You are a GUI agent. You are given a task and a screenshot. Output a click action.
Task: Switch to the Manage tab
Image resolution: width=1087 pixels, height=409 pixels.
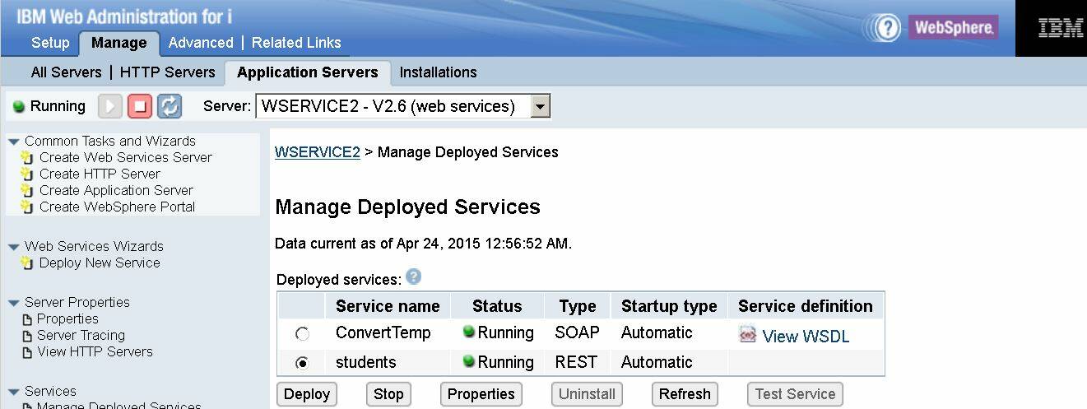pyautogui.click(x=119, y=43)
